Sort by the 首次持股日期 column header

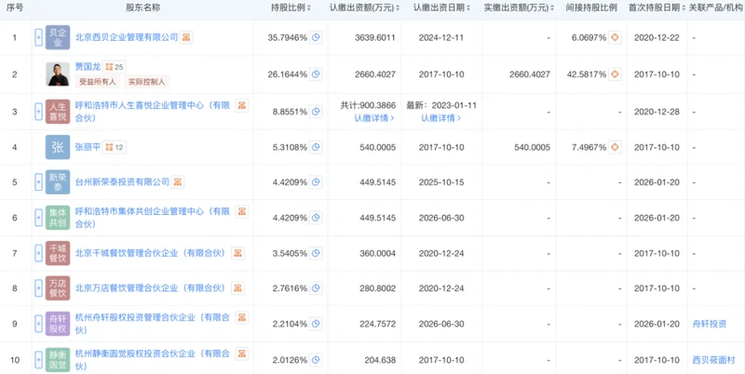653,7
